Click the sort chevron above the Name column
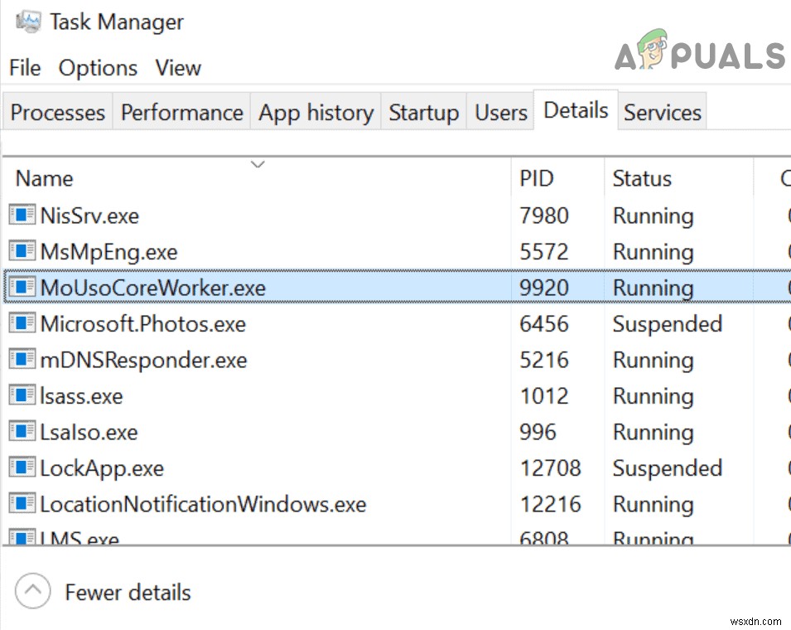The width and height of the screenshot is (791, 630). [x=257, y=164]
